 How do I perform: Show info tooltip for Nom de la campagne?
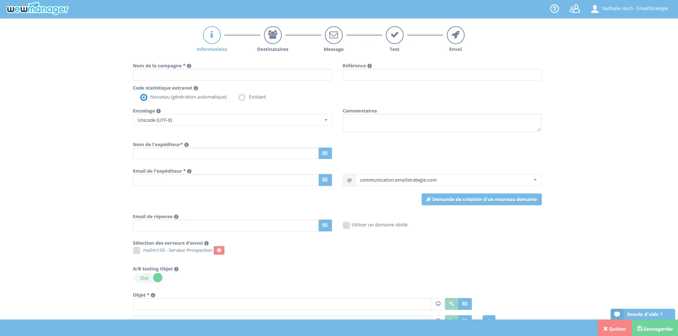pos(189,66)
